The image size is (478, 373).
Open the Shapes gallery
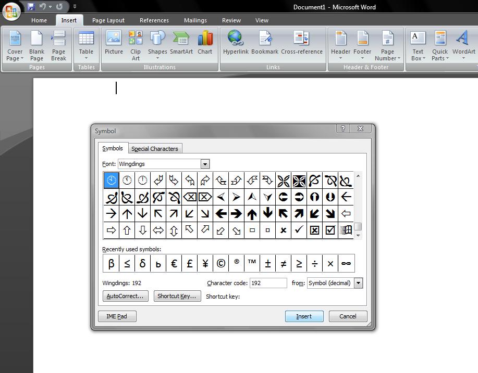click(x=157, y=46)
